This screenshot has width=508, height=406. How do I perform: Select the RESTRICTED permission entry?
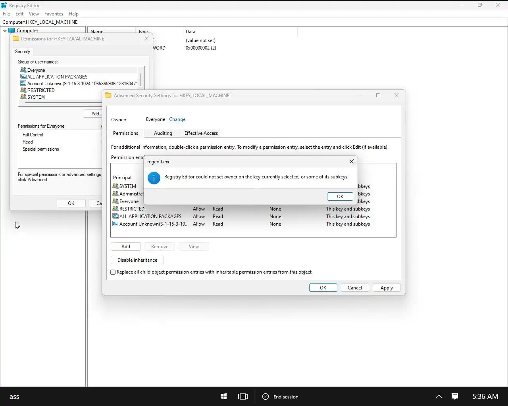coord(253,209)
